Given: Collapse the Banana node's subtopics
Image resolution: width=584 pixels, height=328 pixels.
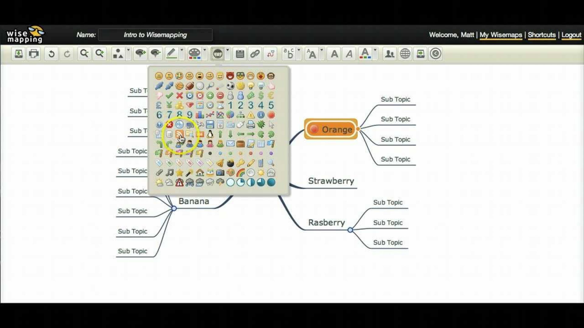Looking at the screenshot, I should click(x=174, y=208).
